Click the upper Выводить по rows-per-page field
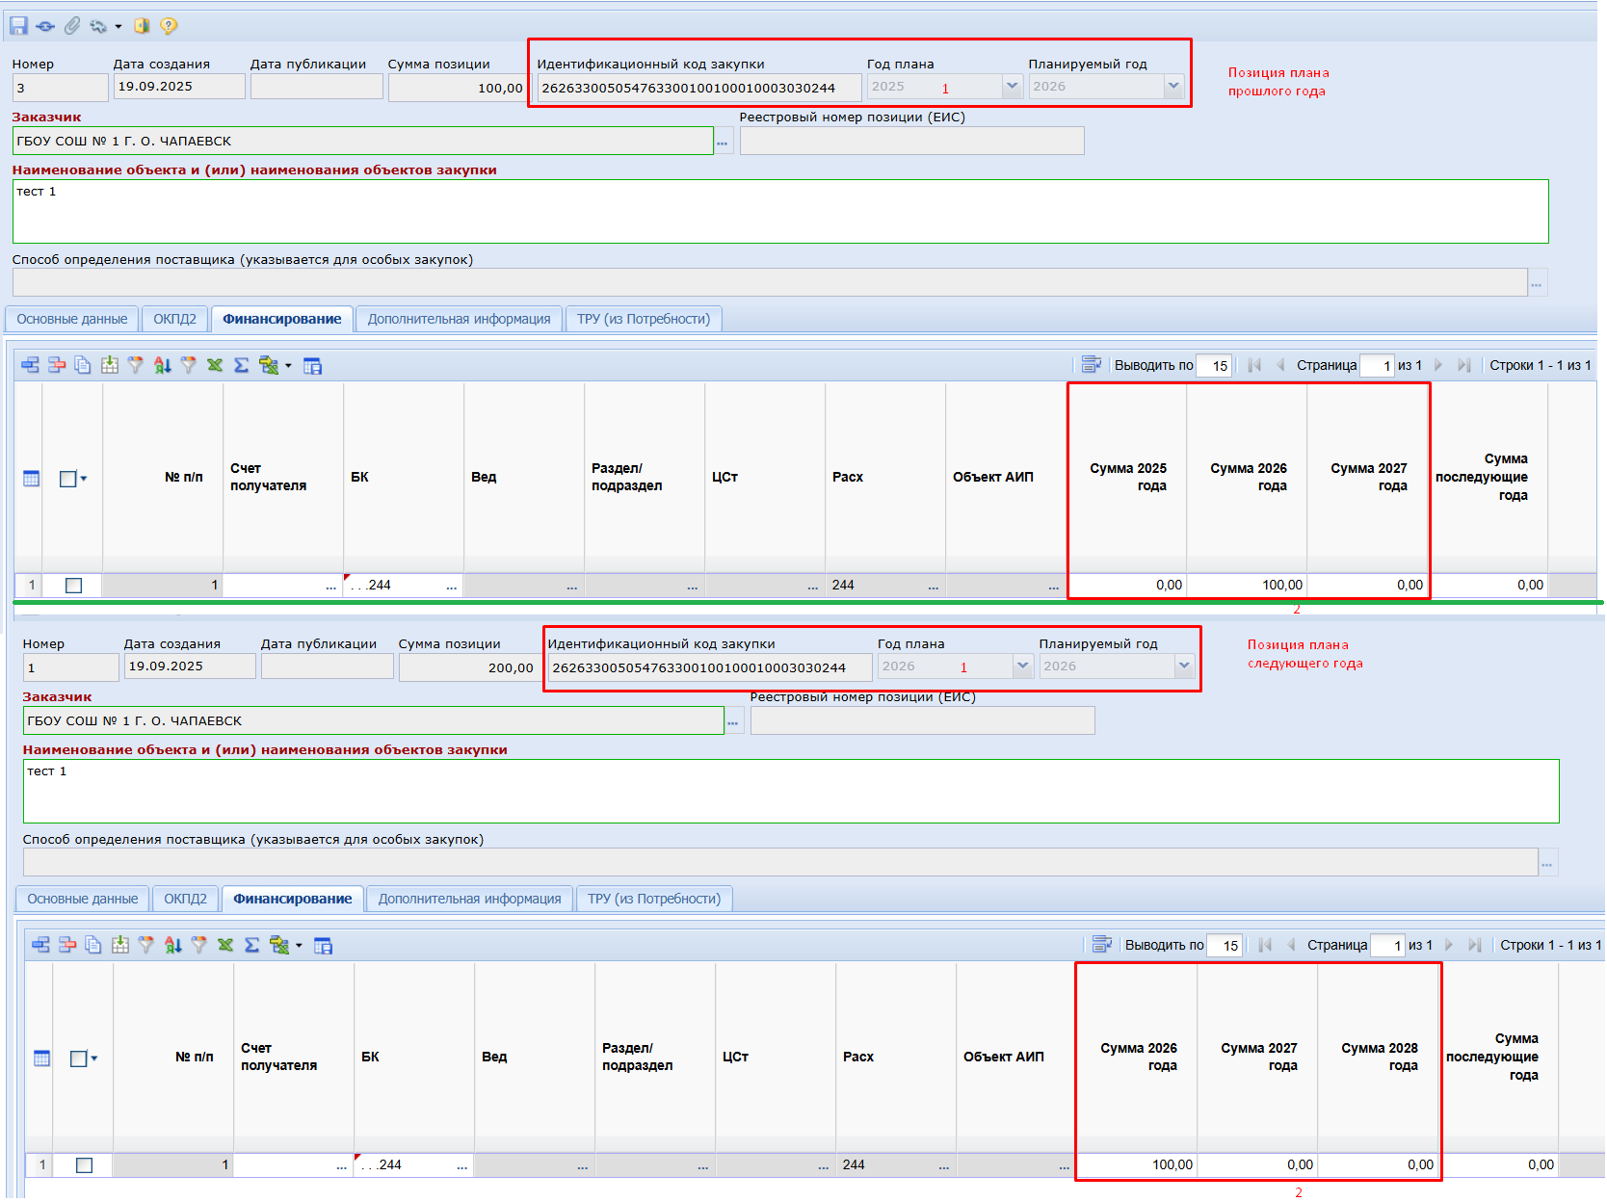This screenshot has height=1202, width=1607. [1215, 366]
